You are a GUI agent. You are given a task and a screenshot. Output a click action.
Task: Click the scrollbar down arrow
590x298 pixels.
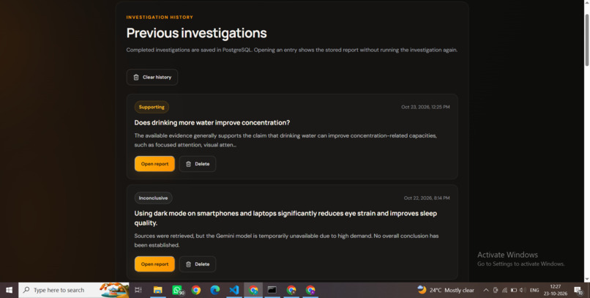click(x=586, y=279)
